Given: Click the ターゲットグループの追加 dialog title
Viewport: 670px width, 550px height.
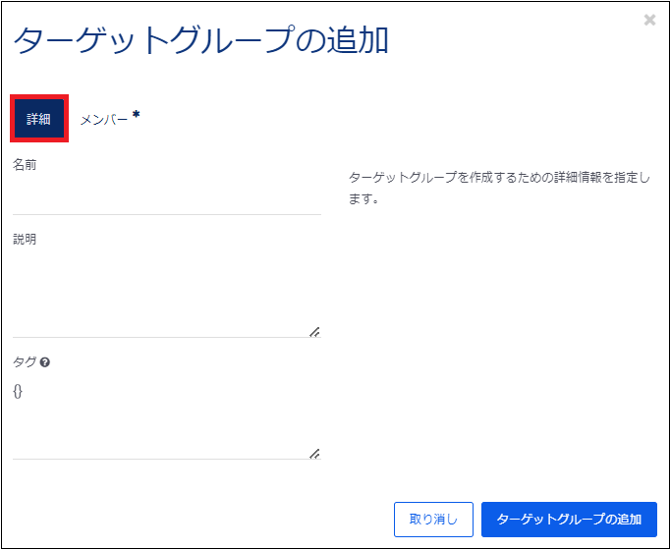Looking at the screenshot, I should [x=200, y=40].
